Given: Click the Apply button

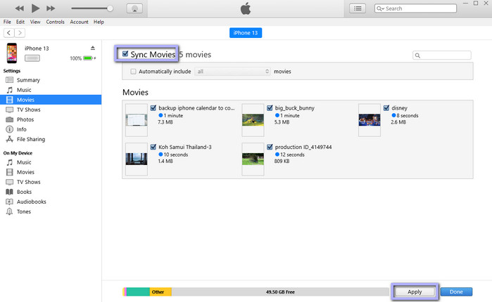Looking at the screenshot, I should pos(415,291).
